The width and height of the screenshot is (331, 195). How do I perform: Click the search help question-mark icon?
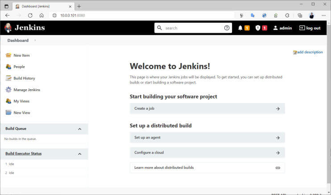227,28
